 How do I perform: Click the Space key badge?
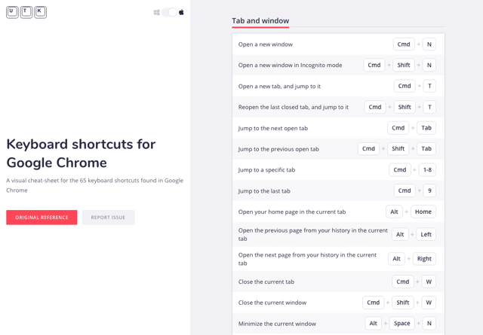[x=402, y=324]
